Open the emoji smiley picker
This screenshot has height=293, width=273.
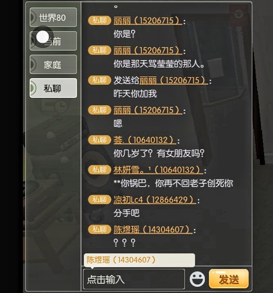pyautogui.click(x=197, y=279)
